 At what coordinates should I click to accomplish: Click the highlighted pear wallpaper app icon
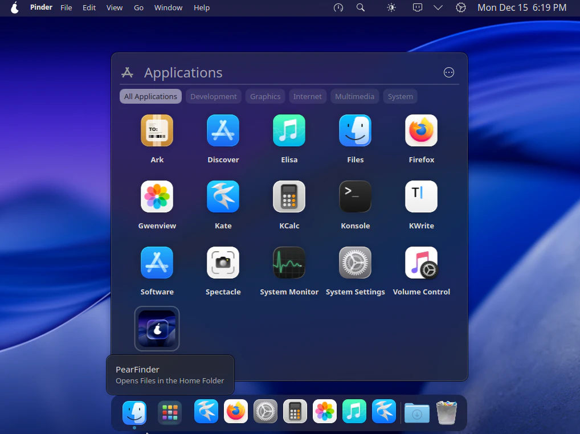[x=157, y=329]
